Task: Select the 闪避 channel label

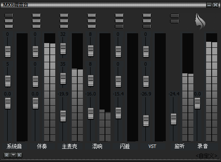Action: [125, 146]
